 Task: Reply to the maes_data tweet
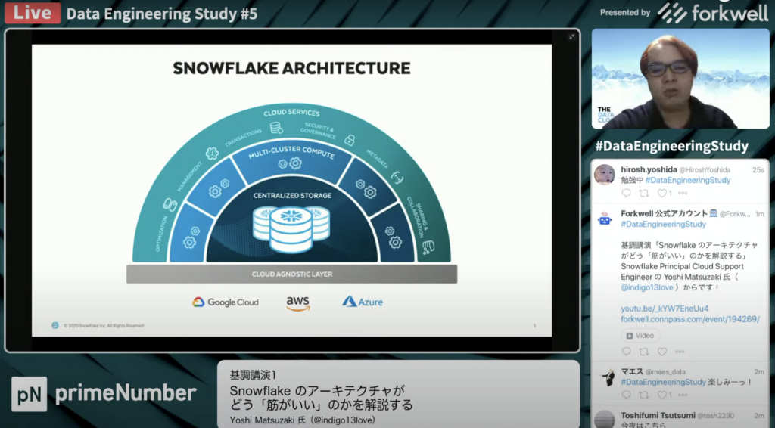(626, 395)
